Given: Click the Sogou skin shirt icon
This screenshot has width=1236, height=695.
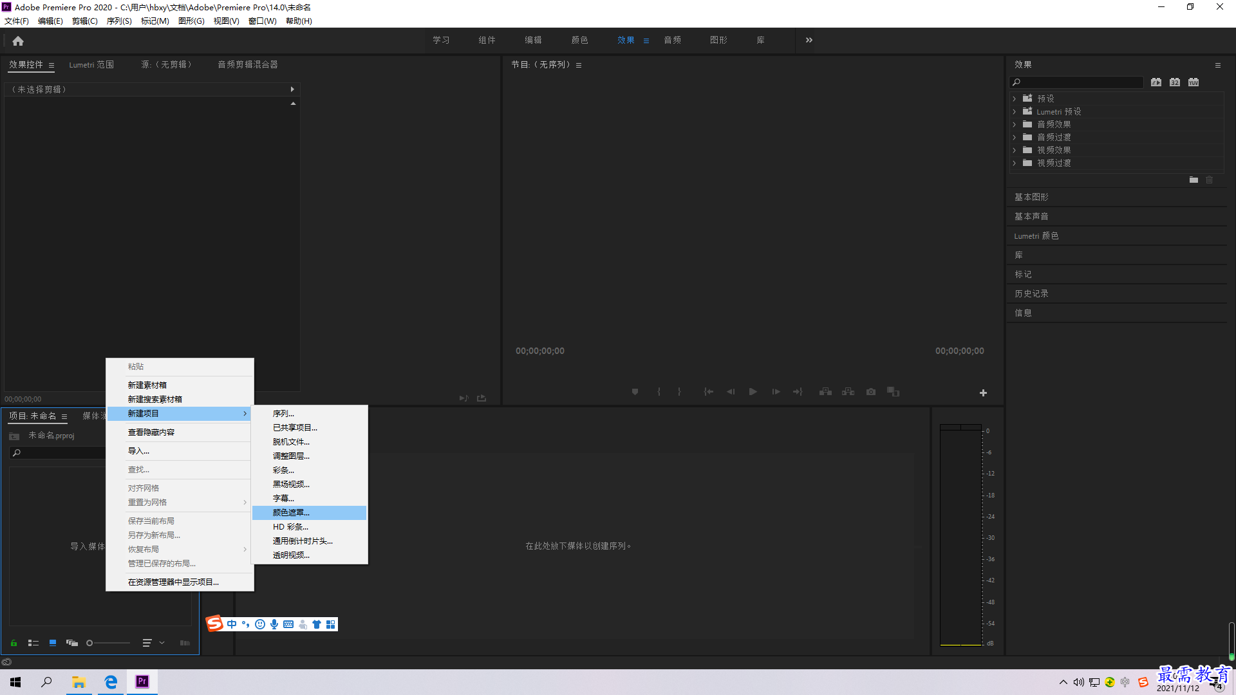Looking at the screenshot, I should [317, 624].
